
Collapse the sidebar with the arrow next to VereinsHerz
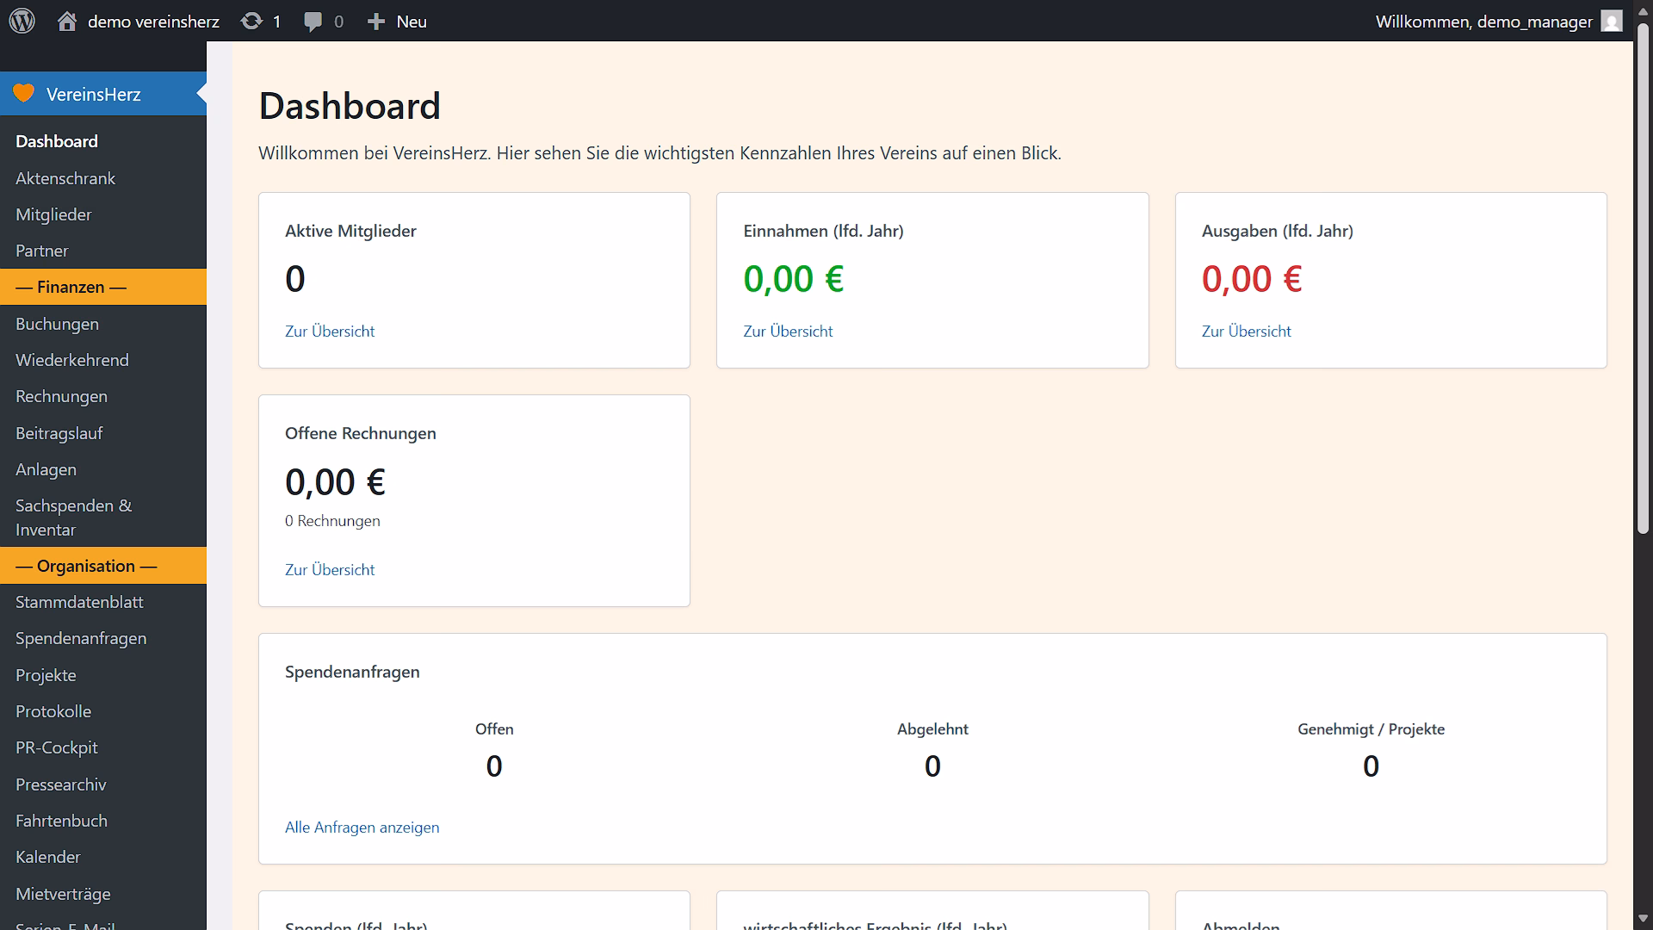point(201,93)
